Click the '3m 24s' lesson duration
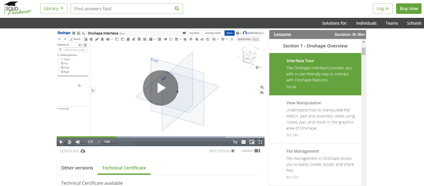Screen dimensions: 424x186 [x=292, y=135]
